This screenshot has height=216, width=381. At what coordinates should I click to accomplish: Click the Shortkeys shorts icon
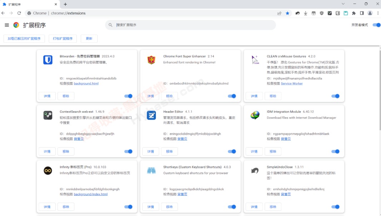[x=151, y=171]
